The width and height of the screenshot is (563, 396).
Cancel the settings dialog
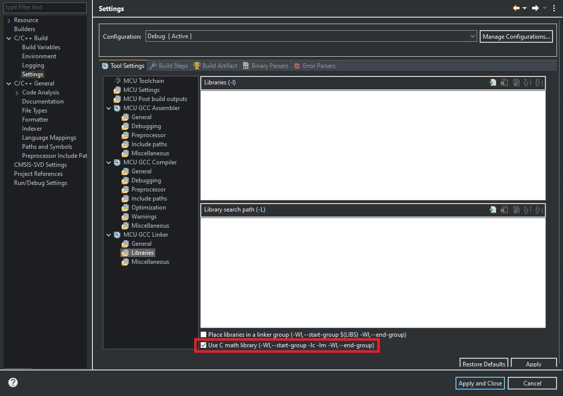pos(532,383)
